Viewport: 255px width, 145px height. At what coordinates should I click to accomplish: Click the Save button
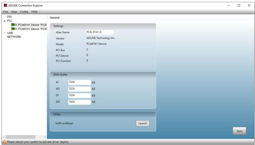click(x=239, y=131)
